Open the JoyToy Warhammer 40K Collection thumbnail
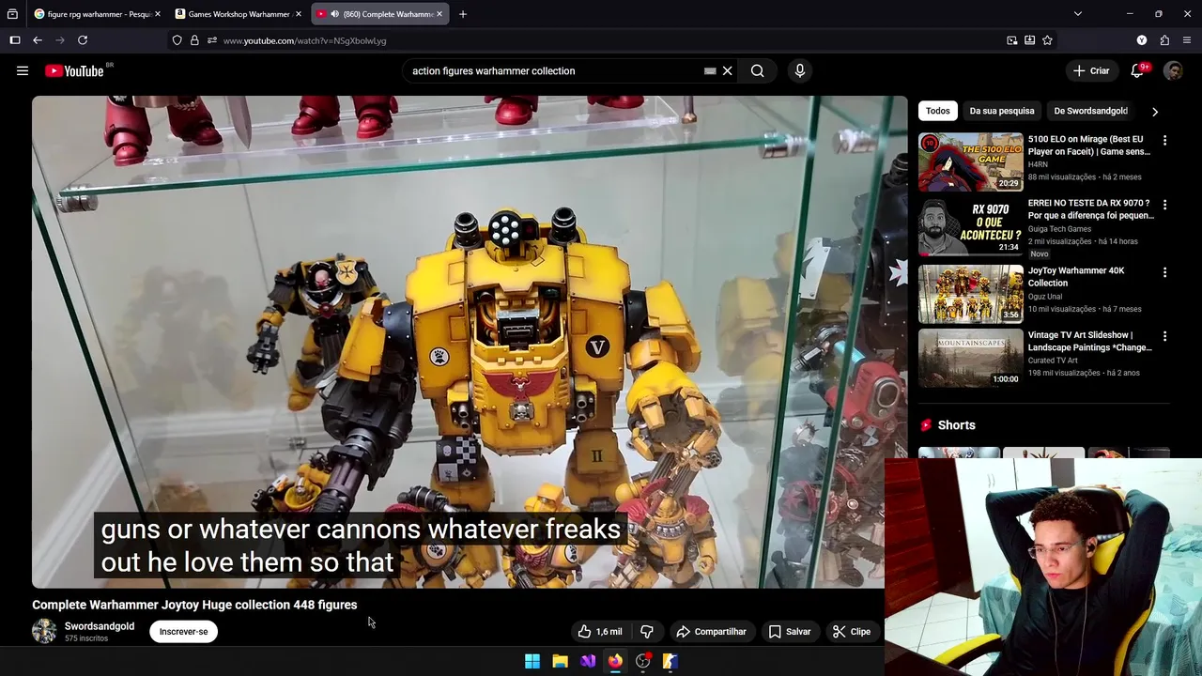The height and width of the screenshot is (676, 1202). [x=970, y=294]
